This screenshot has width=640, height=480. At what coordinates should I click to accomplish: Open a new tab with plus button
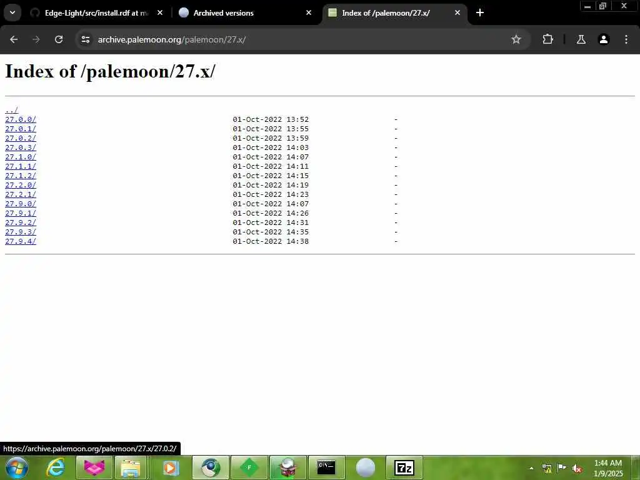pyautogui.click(x=480, y=12)
